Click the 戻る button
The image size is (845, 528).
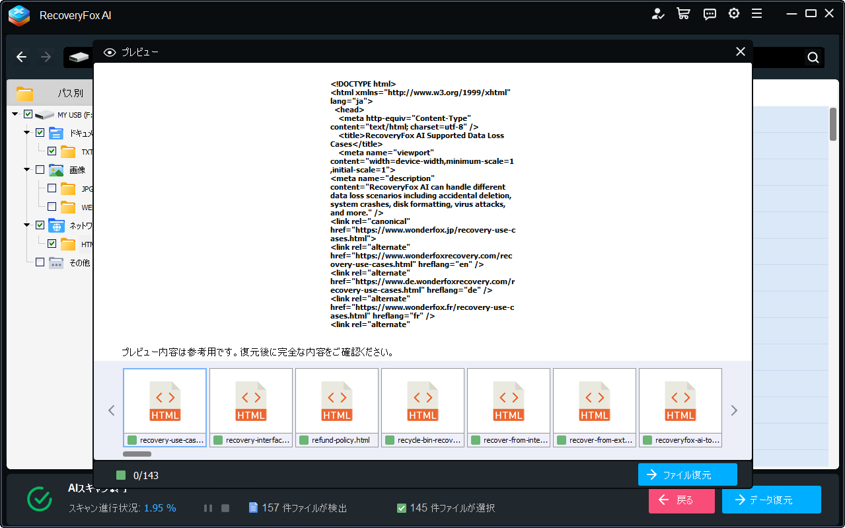pos(681,500)
